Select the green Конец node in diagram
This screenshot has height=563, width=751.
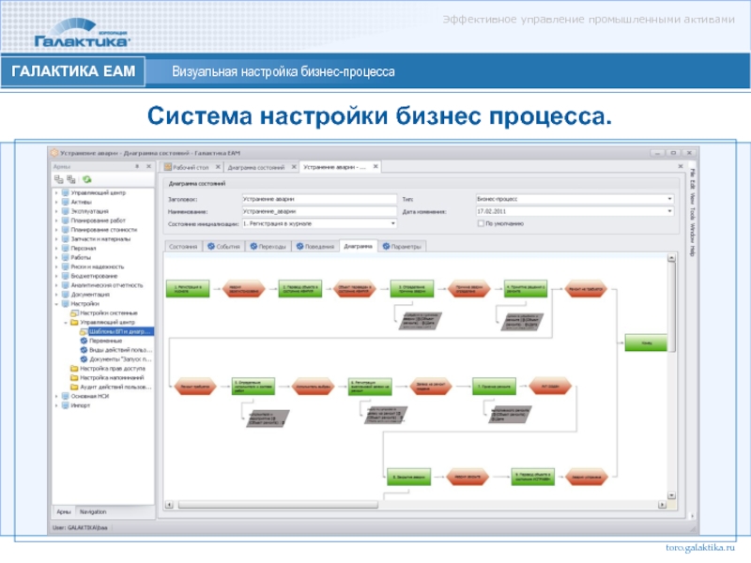point(646,342)
